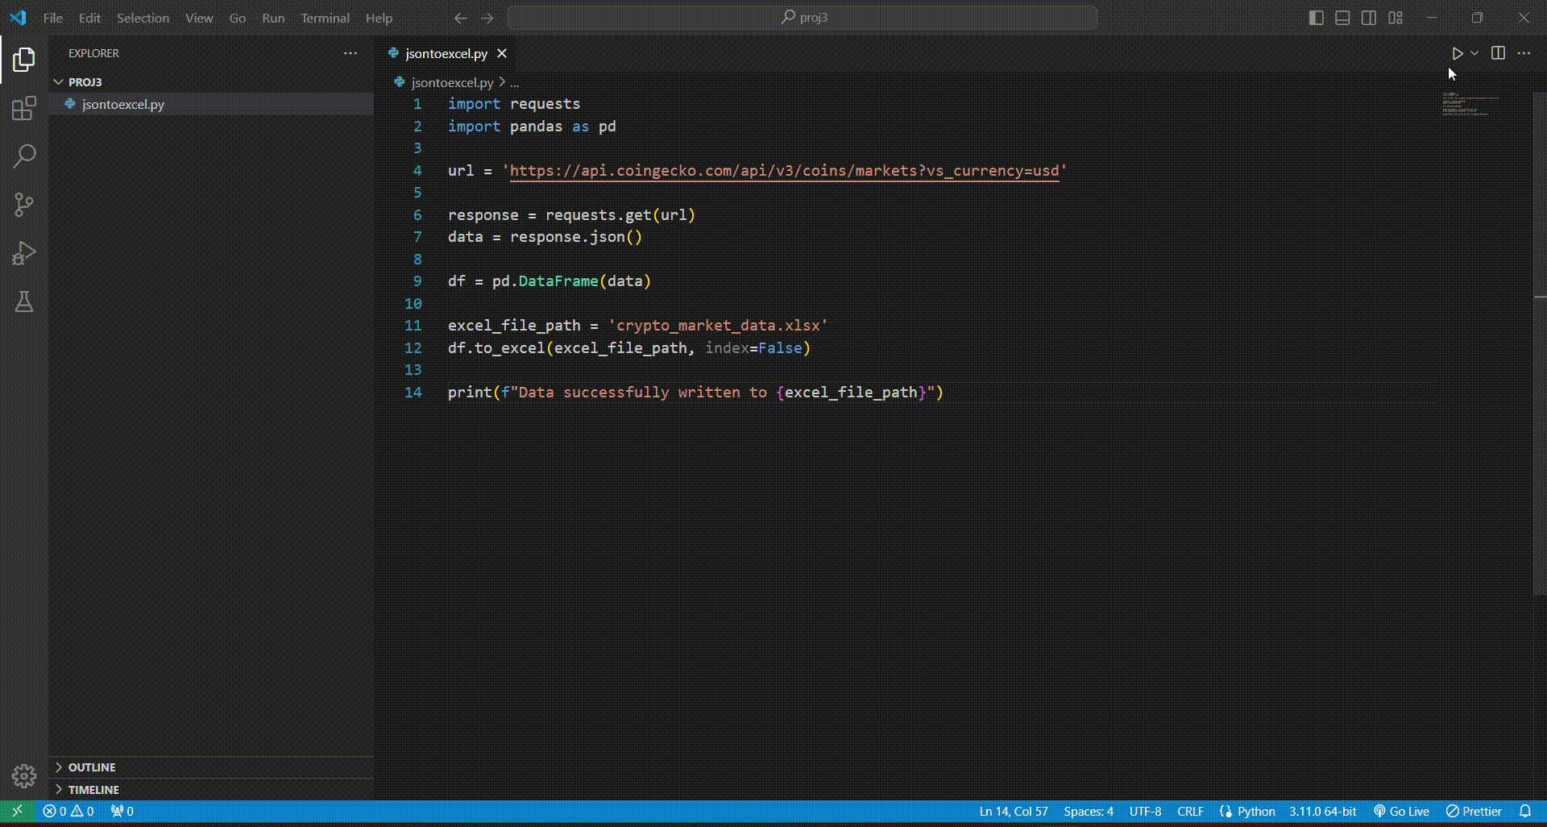Screen dimensions: 1547x827
Task: Expand the OUTLINE section
Action: pos(211,767)
